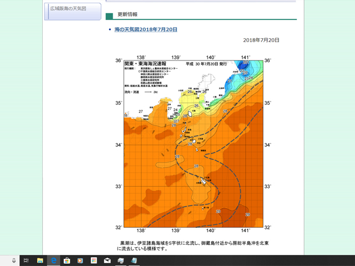This screenshot has height=266, width=355.
Task: Open the Mail envelope icon in taskbar
Action: point(107,260)
